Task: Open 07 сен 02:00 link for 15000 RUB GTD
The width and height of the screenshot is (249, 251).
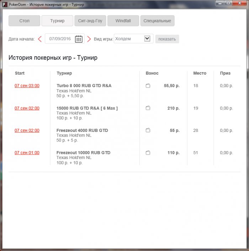Action: [27, 108]
